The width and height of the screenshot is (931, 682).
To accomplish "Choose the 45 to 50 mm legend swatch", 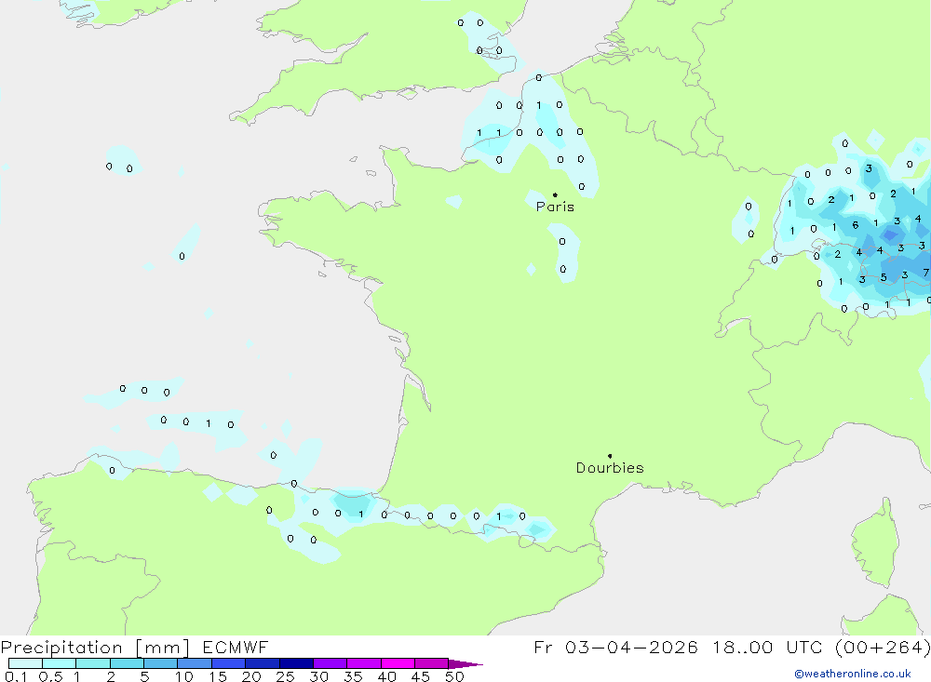I will pyautogui.click(x=431, y=663).
